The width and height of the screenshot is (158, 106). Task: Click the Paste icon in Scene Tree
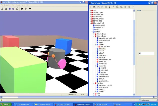pos(98,7)
